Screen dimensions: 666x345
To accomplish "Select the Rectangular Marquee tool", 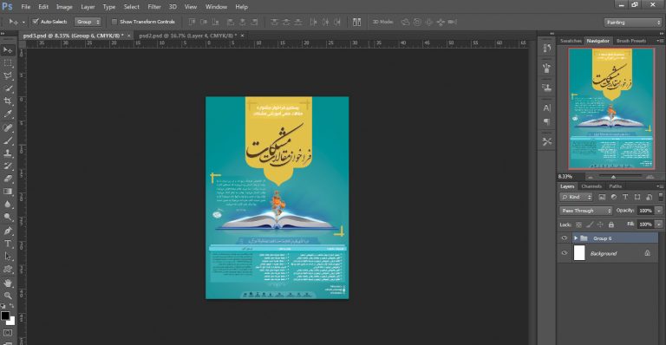I will coord(8,62).
